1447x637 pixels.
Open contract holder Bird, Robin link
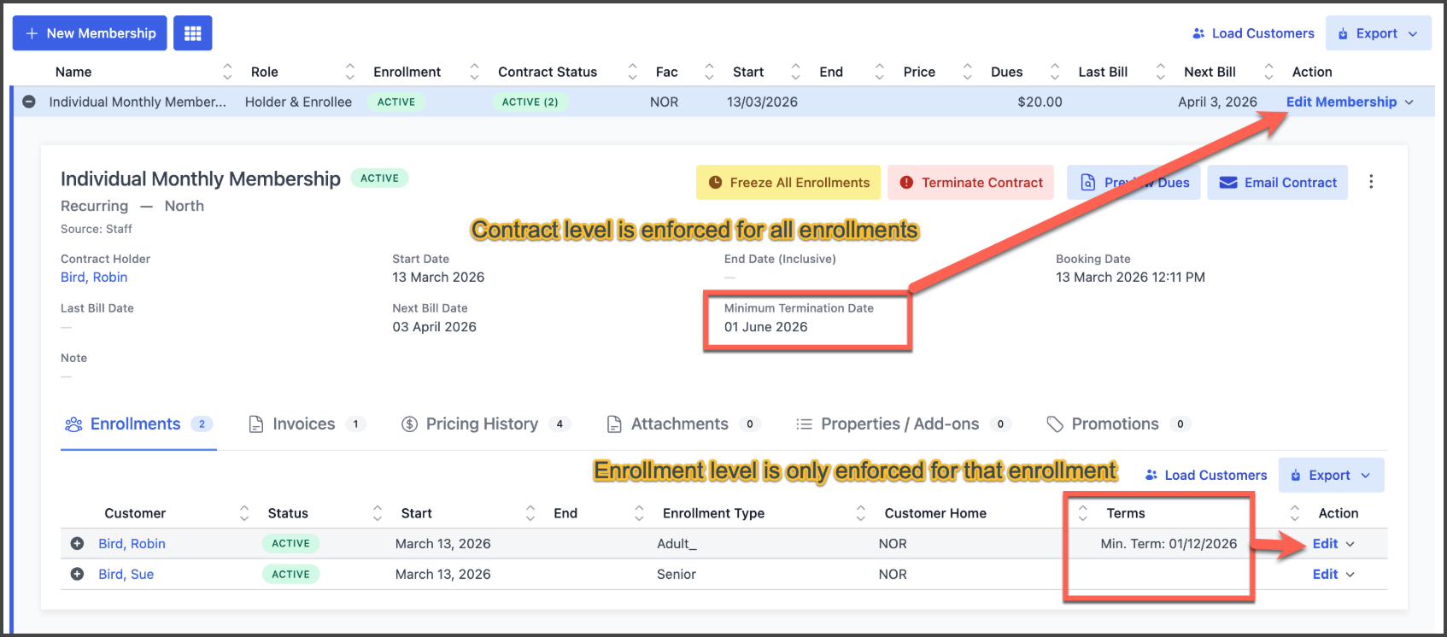point(94,278)
